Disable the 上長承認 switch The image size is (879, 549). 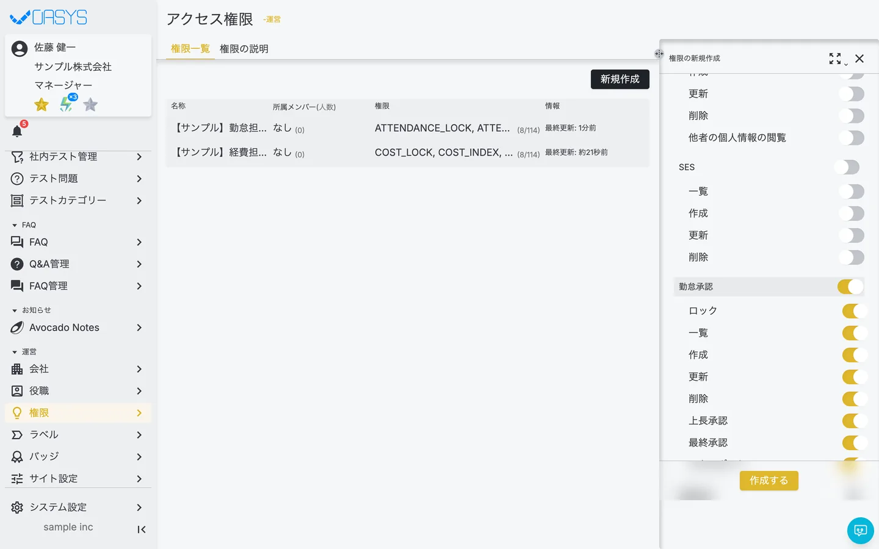pyautogui.click(x=855, y=421)
